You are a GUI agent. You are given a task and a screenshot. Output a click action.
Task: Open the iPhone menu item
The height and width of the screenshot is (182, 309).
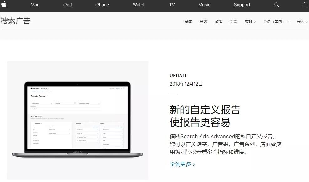102,5
